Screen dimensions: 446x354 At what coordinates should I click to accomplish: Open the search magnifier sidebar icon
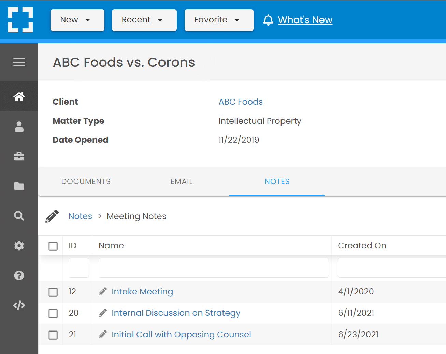click(19, 216)
